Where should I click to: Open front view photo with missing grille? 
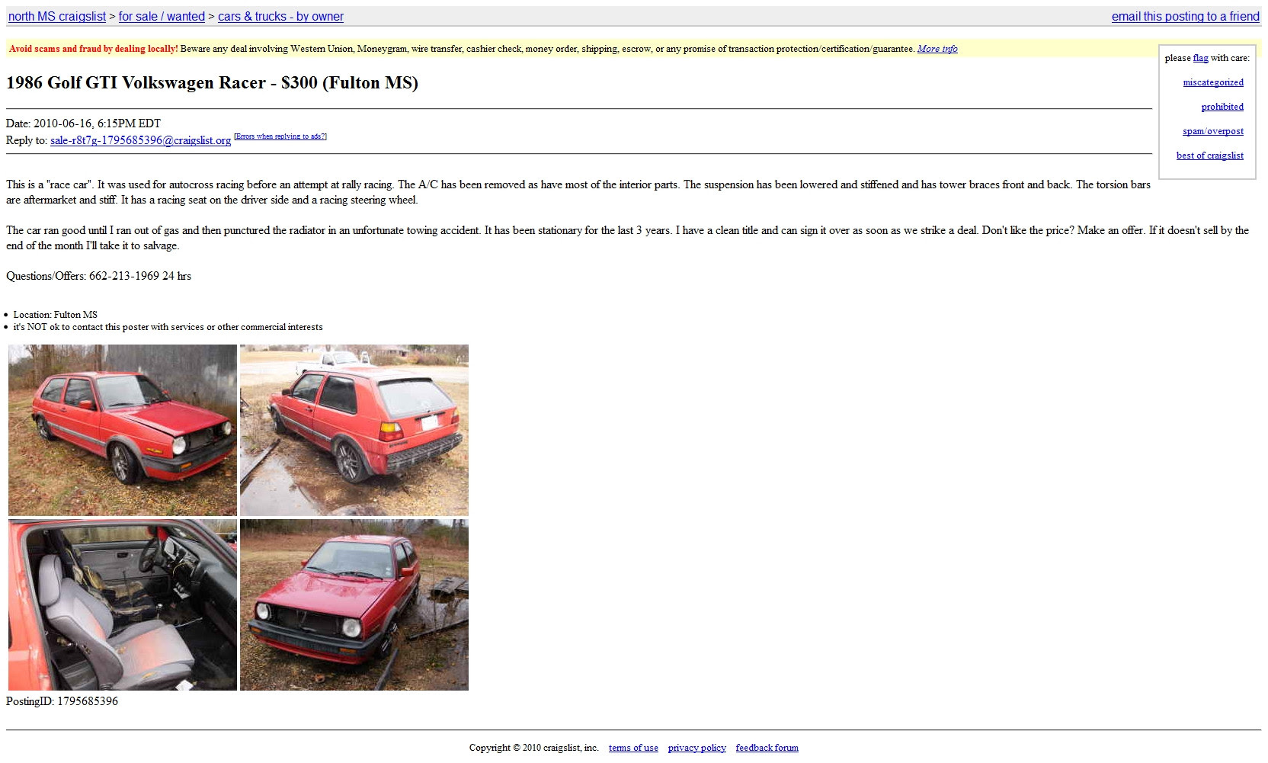pyautogui.click(x=354, y=605)
